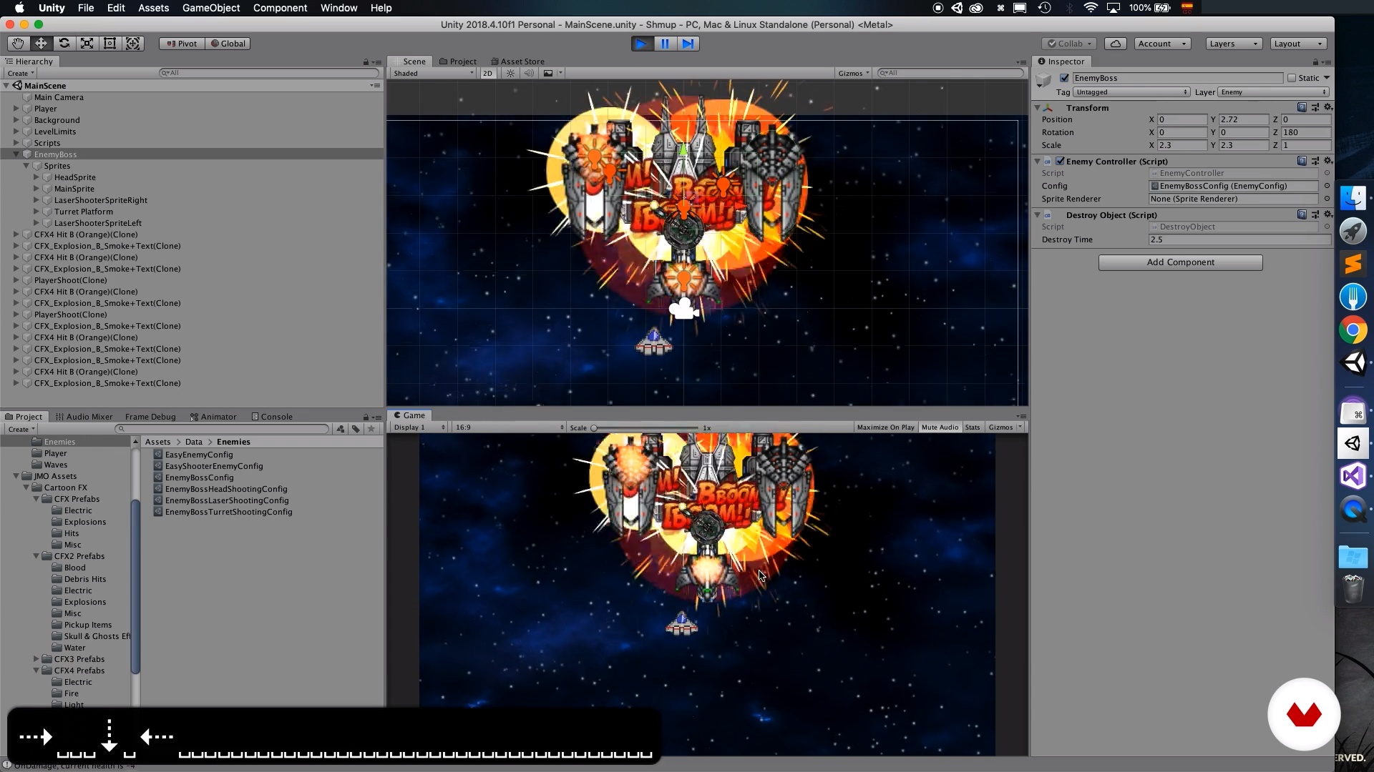Switch to the Animator tab

pos(213,417)
